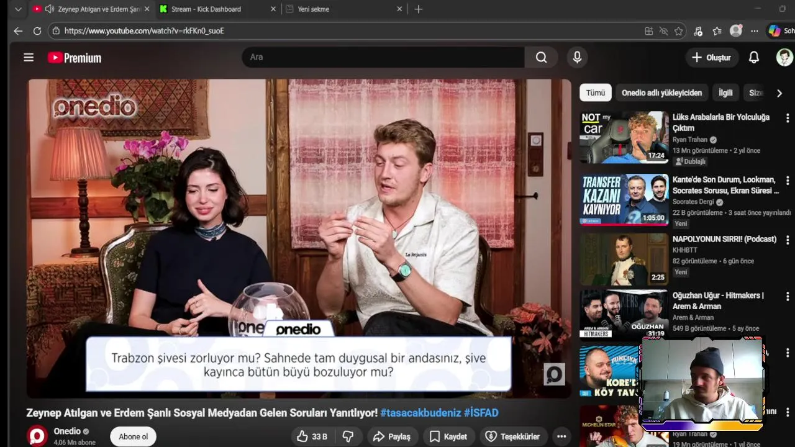The height and width of the screenshot is (447, 795).
Task: Open the YouTube hamburger guide menu
Action: click(29, 58)
